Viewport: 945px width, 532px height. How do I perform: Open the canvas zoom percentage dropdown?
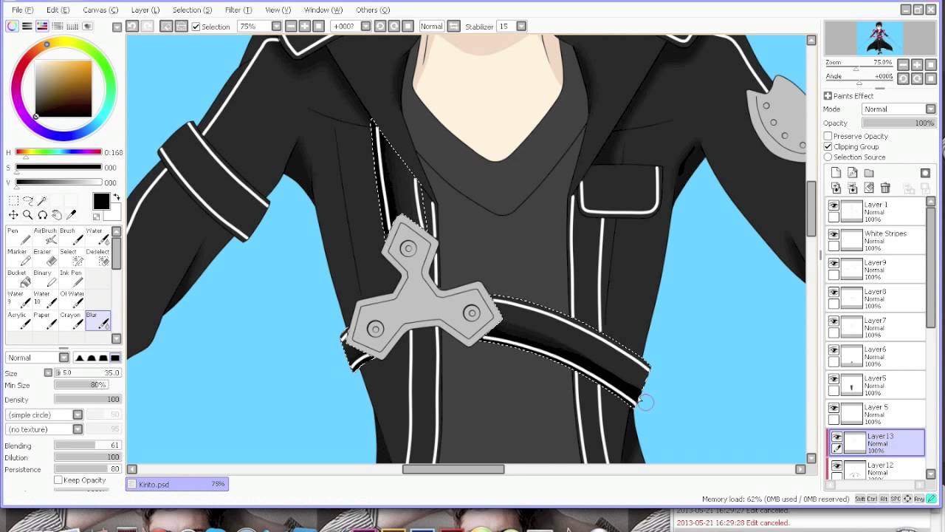pyautogui.click(x=276, y=26)
